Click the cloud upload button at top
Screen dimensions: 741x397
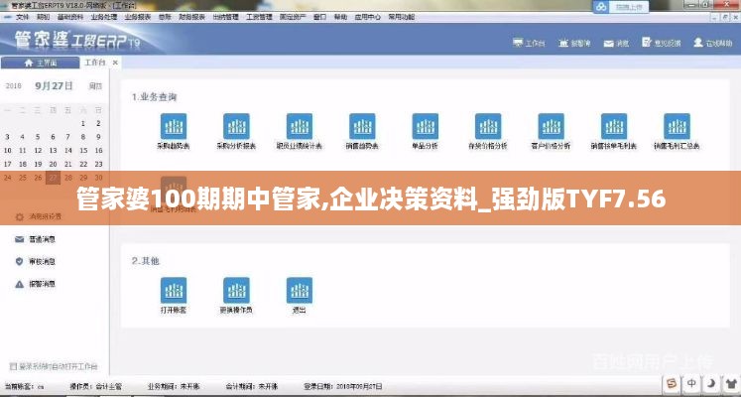621,7
